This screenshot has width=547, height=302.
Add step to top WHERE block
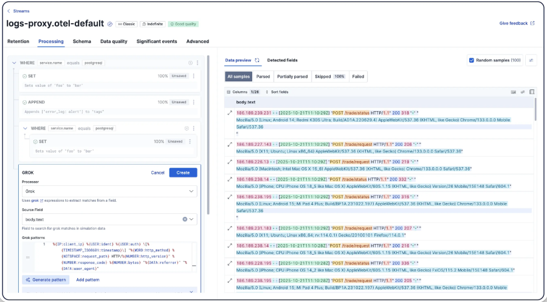click(x=190, y=63)
